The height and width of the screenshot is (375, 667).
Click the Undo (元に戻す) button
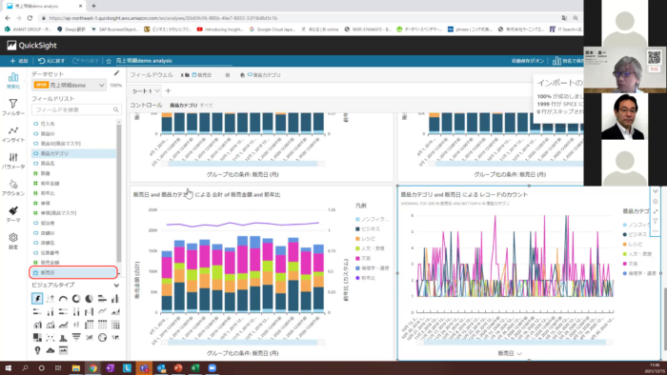coord(51,61)
